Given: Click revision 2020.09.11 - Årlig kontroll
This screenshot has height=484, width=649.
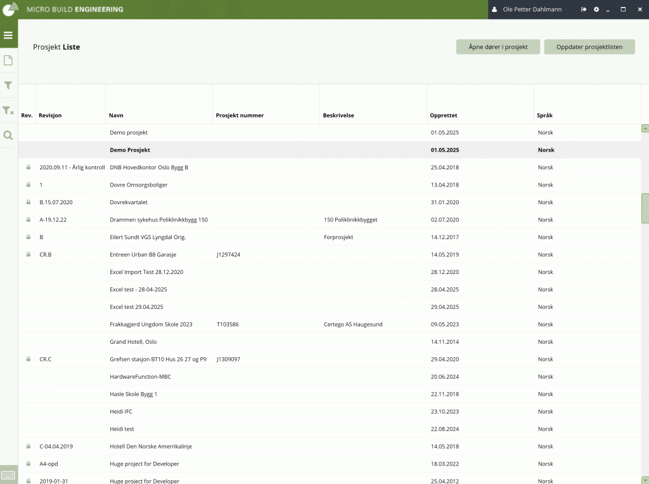Looking at the screenshot, I should (72, 167).
